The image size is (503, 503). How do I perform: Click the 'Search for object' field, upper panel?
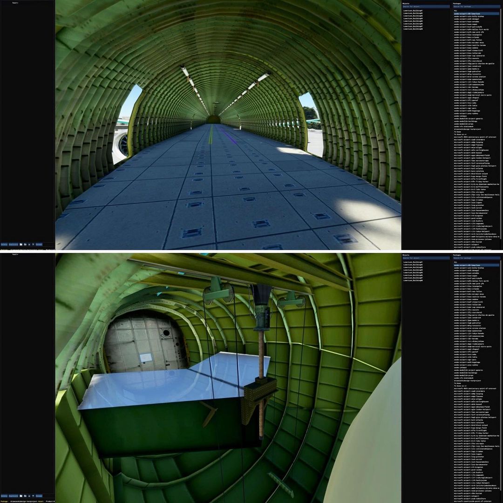[x=426, y=7]
